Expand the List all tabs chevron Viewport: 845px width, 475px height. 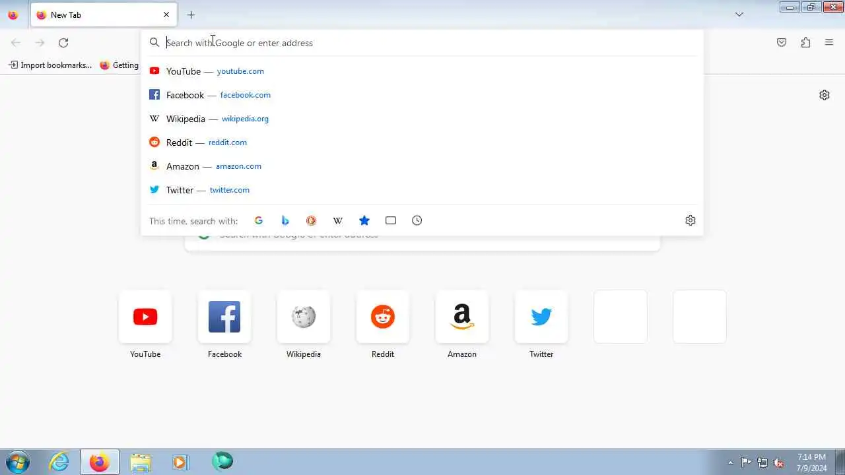[739, 15]
